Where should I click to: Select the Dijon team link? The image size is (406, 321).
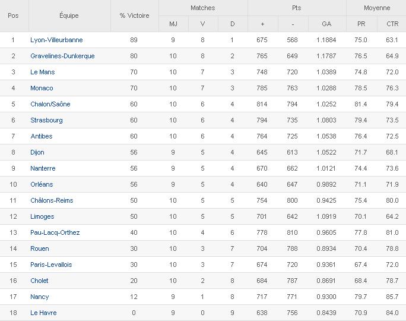tap(37, 152)
